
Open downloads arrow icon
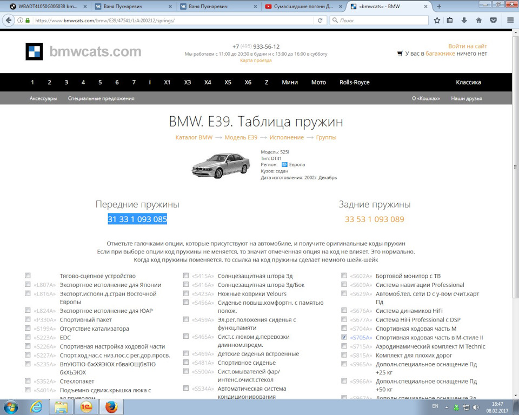click(x=464, y=21)
